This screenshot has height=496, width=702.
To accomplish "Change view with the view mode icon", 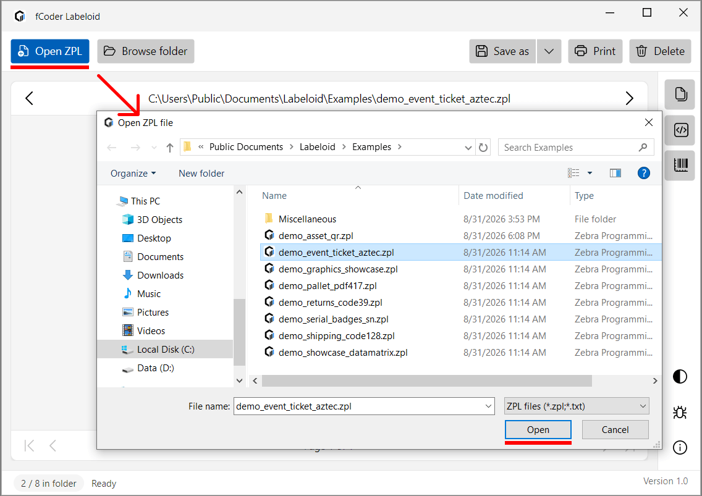I will pos(573,173).
